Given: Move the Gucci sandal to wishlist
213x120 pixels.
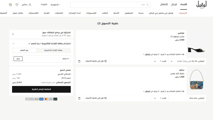Looking at the screenshot, I should pos(96,61).
